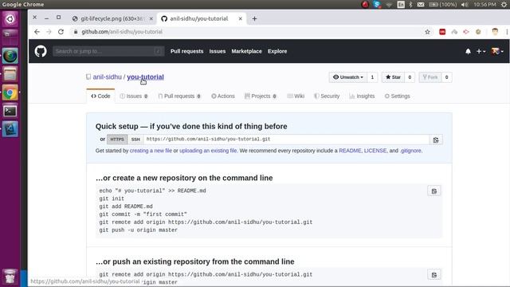Open the user avatar menu
Image resolution: width=510 pixels, height=287 pixels.
click(x=497, y=51)
